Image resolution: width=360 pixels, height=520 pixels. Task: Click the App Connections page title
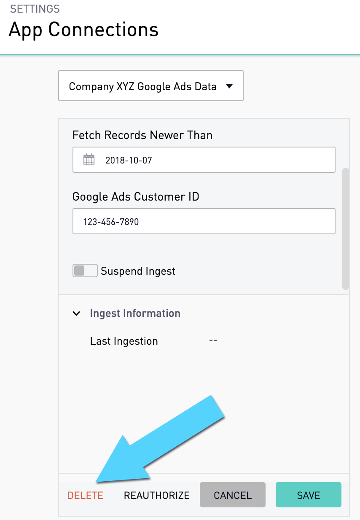pos(84,29)
